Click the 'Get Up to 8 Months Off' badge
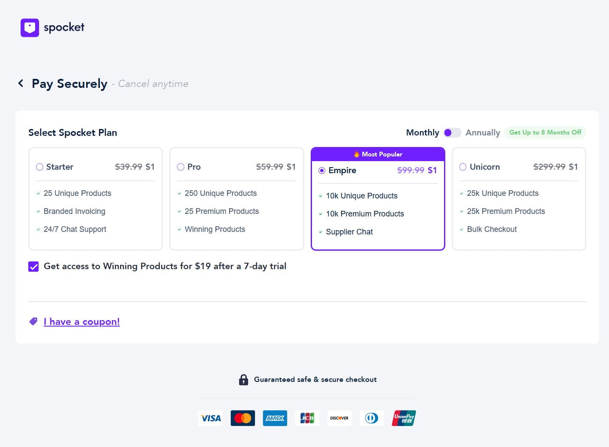This screenshot has height=447, width=609. 545,132
